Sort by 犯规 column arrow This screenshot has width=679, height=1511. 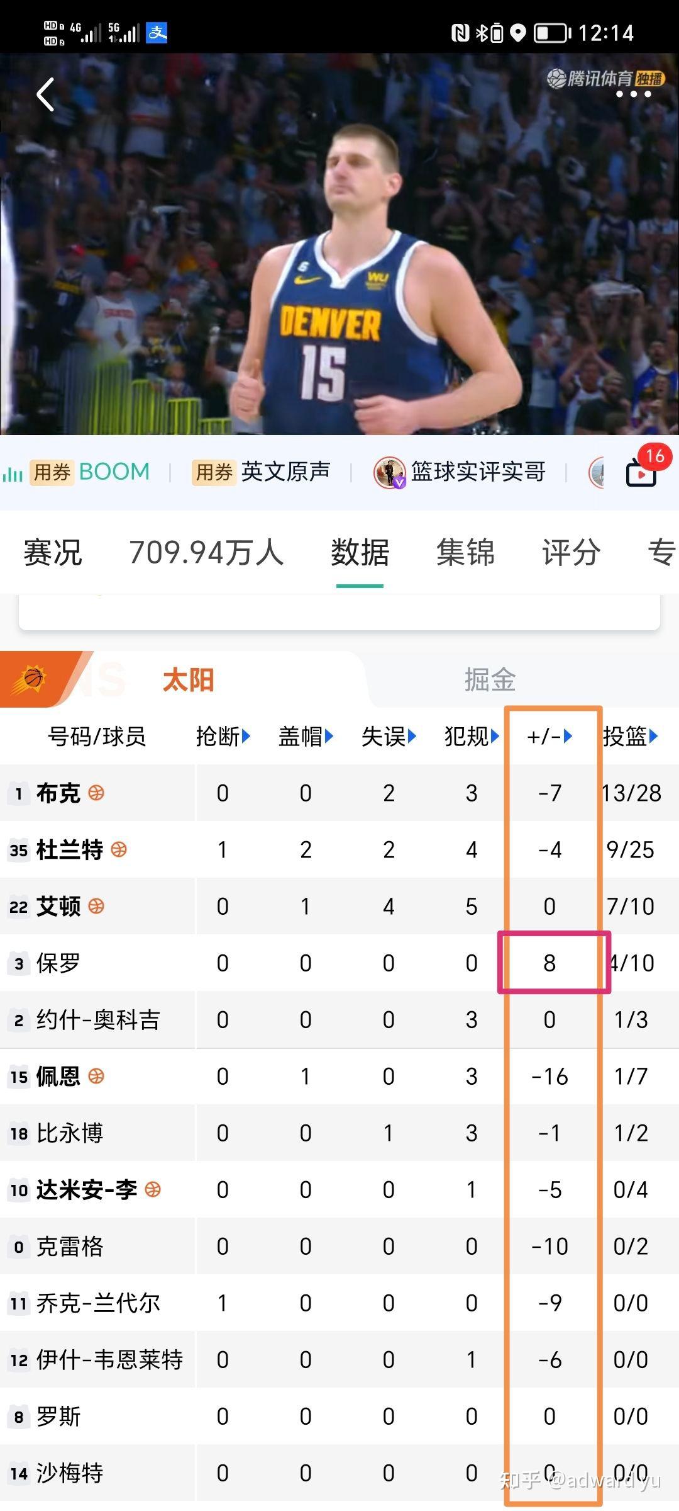[x=495, y=736]
